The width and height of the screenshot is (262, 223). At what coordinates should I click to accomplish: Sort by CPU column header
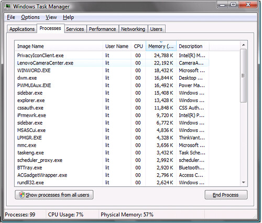pyautogui.click(x=138, y=46)
